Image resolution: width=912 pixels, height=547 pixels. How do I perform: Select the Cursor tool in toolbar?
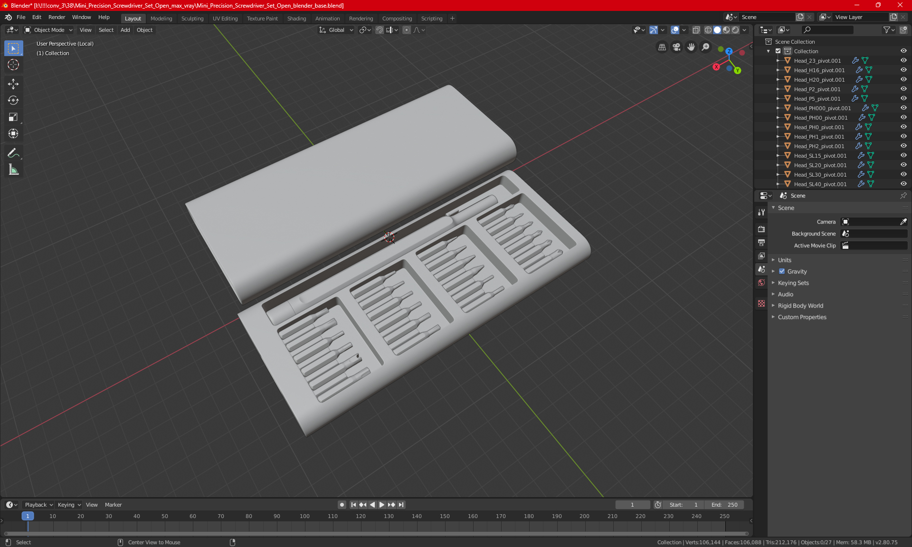point(13,65)
